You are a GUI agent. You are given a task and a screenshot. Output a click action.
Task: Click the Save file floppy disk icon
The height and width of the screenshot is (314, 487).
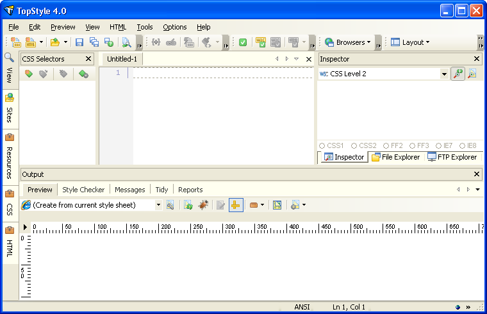coord(79,42)
